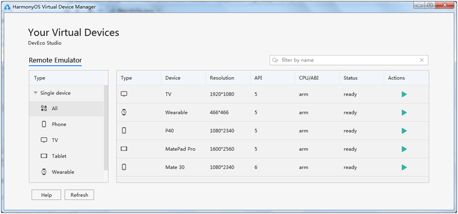The image size is (458, 214).
Task: Sort by Status column header
Action: point(361,78)
